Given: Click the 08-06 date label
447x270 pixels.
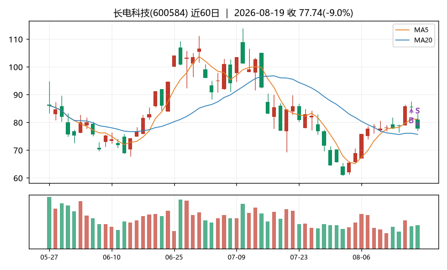Looking at the screenshot, I should [361, 257].
